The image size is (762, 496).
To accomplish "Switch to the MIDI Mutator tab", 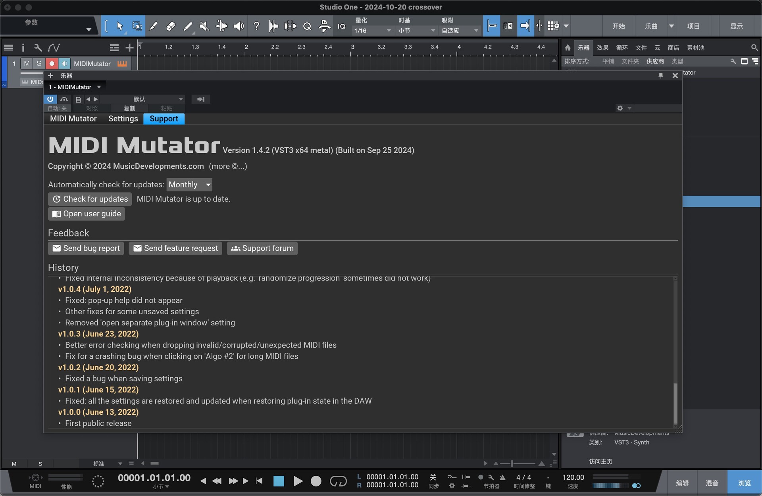I will pos(73,119).
